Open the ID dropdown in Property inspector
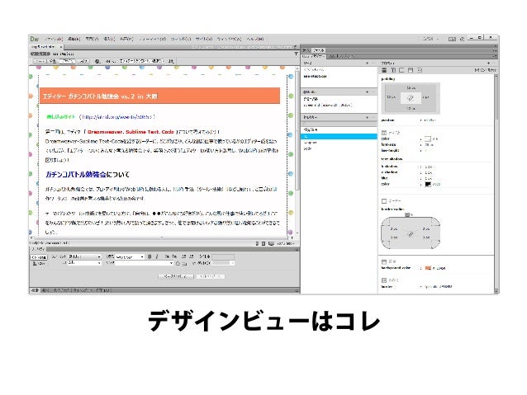527x395 pixels. point(84,263)
